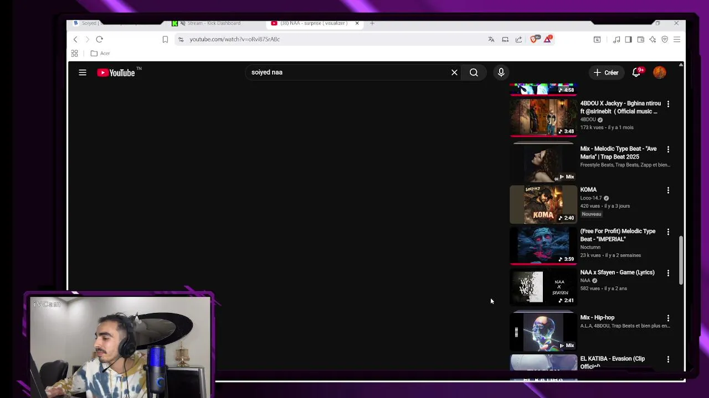Run search with the magnifier button
The height and width of the screenshot is (398, 709).
tap(474, 72)
